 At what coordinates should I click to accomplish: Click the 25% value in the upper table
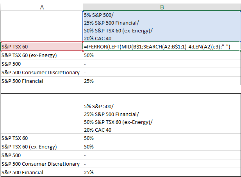[88, 81]
